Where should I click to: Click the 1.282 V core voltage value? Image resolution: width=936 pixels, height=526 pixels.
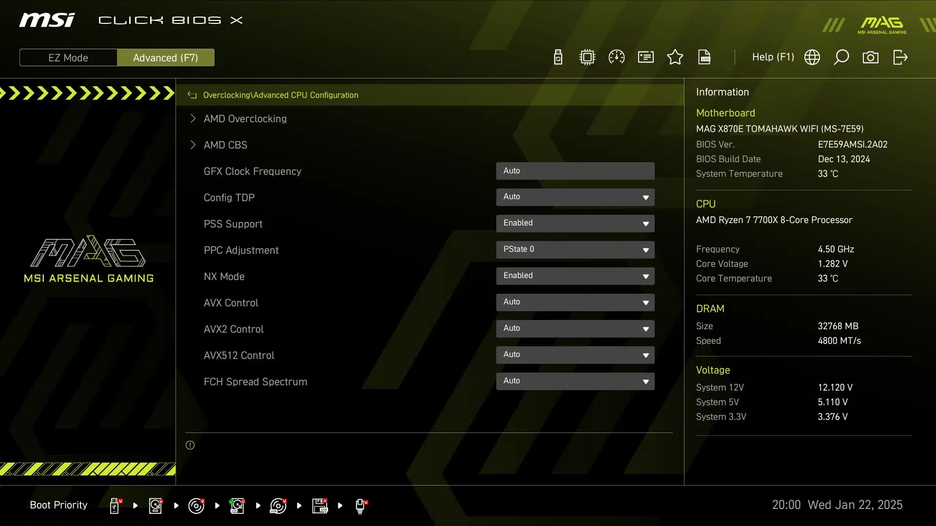point(833,264)
